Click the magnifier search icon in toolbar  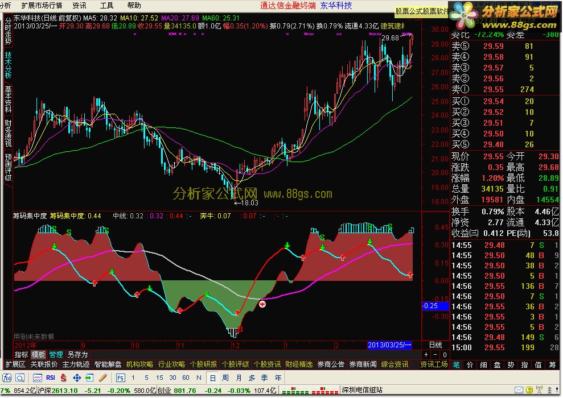pos(20,378)
